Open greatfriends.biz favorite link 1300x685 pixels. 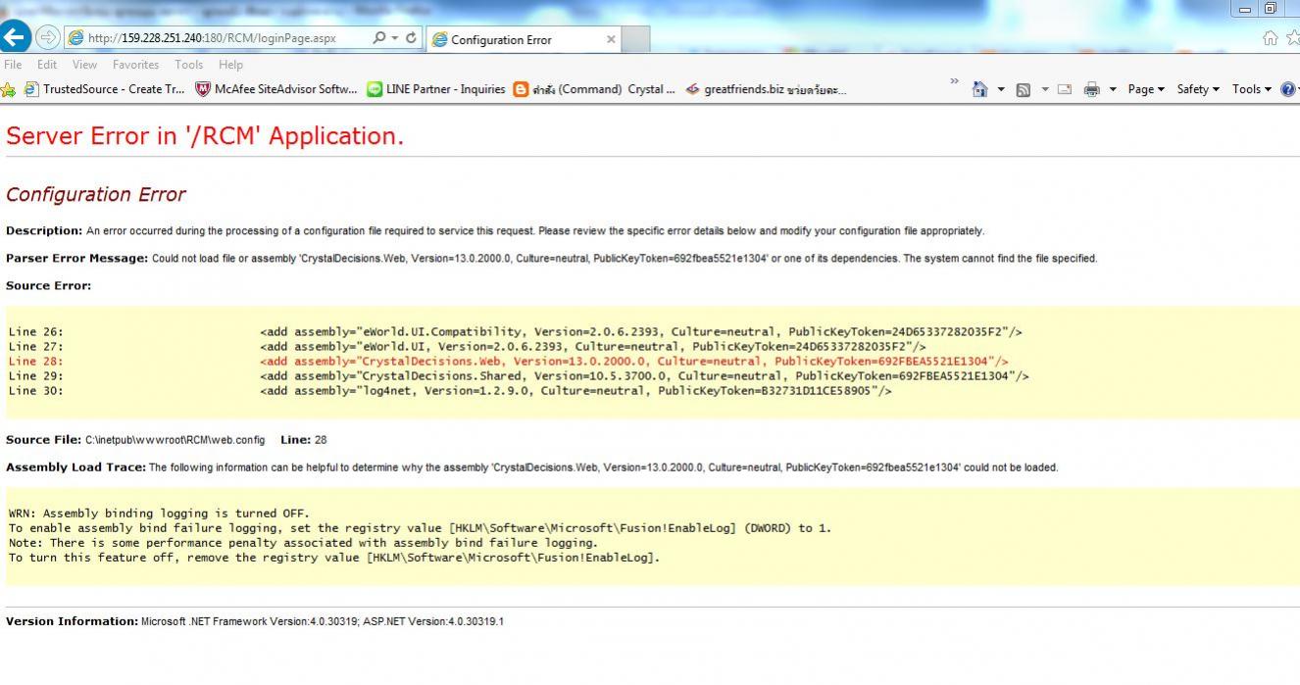[x=767, y=89]
